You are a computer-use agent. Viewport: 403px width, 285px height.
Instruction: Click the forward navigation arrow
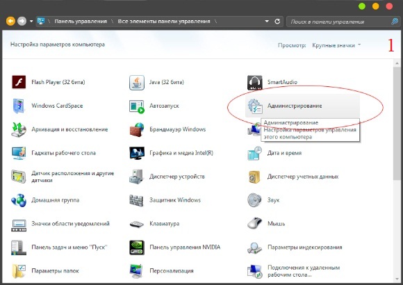click(x=22, y=21)
